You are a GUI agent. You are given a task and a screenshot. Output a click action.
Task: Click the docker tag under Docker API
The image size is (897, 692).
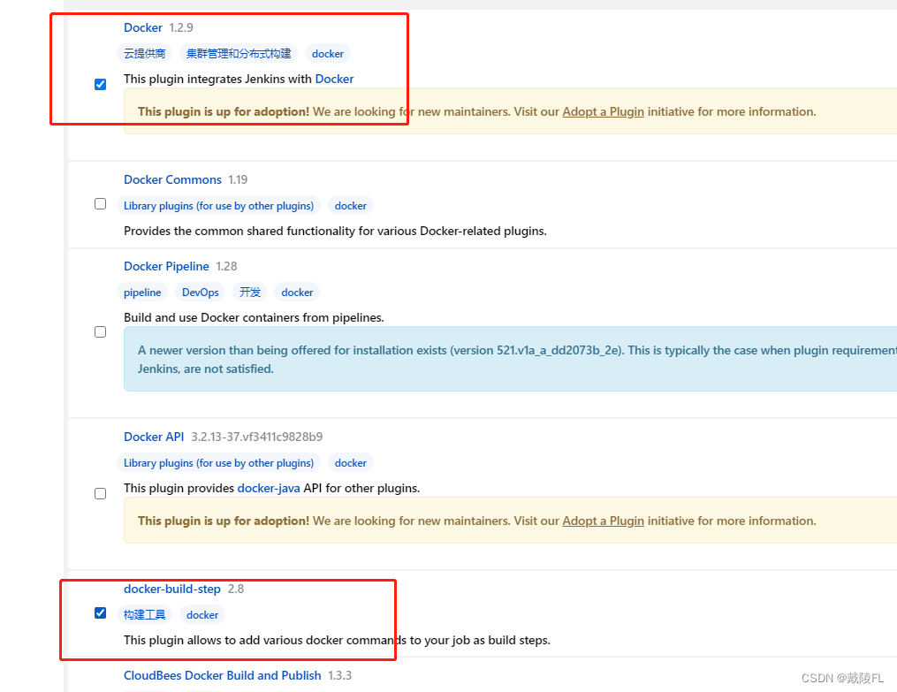click(351, 463)
